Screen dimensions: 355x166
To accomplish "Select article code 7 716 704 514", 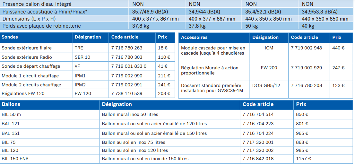I will 258,114.
